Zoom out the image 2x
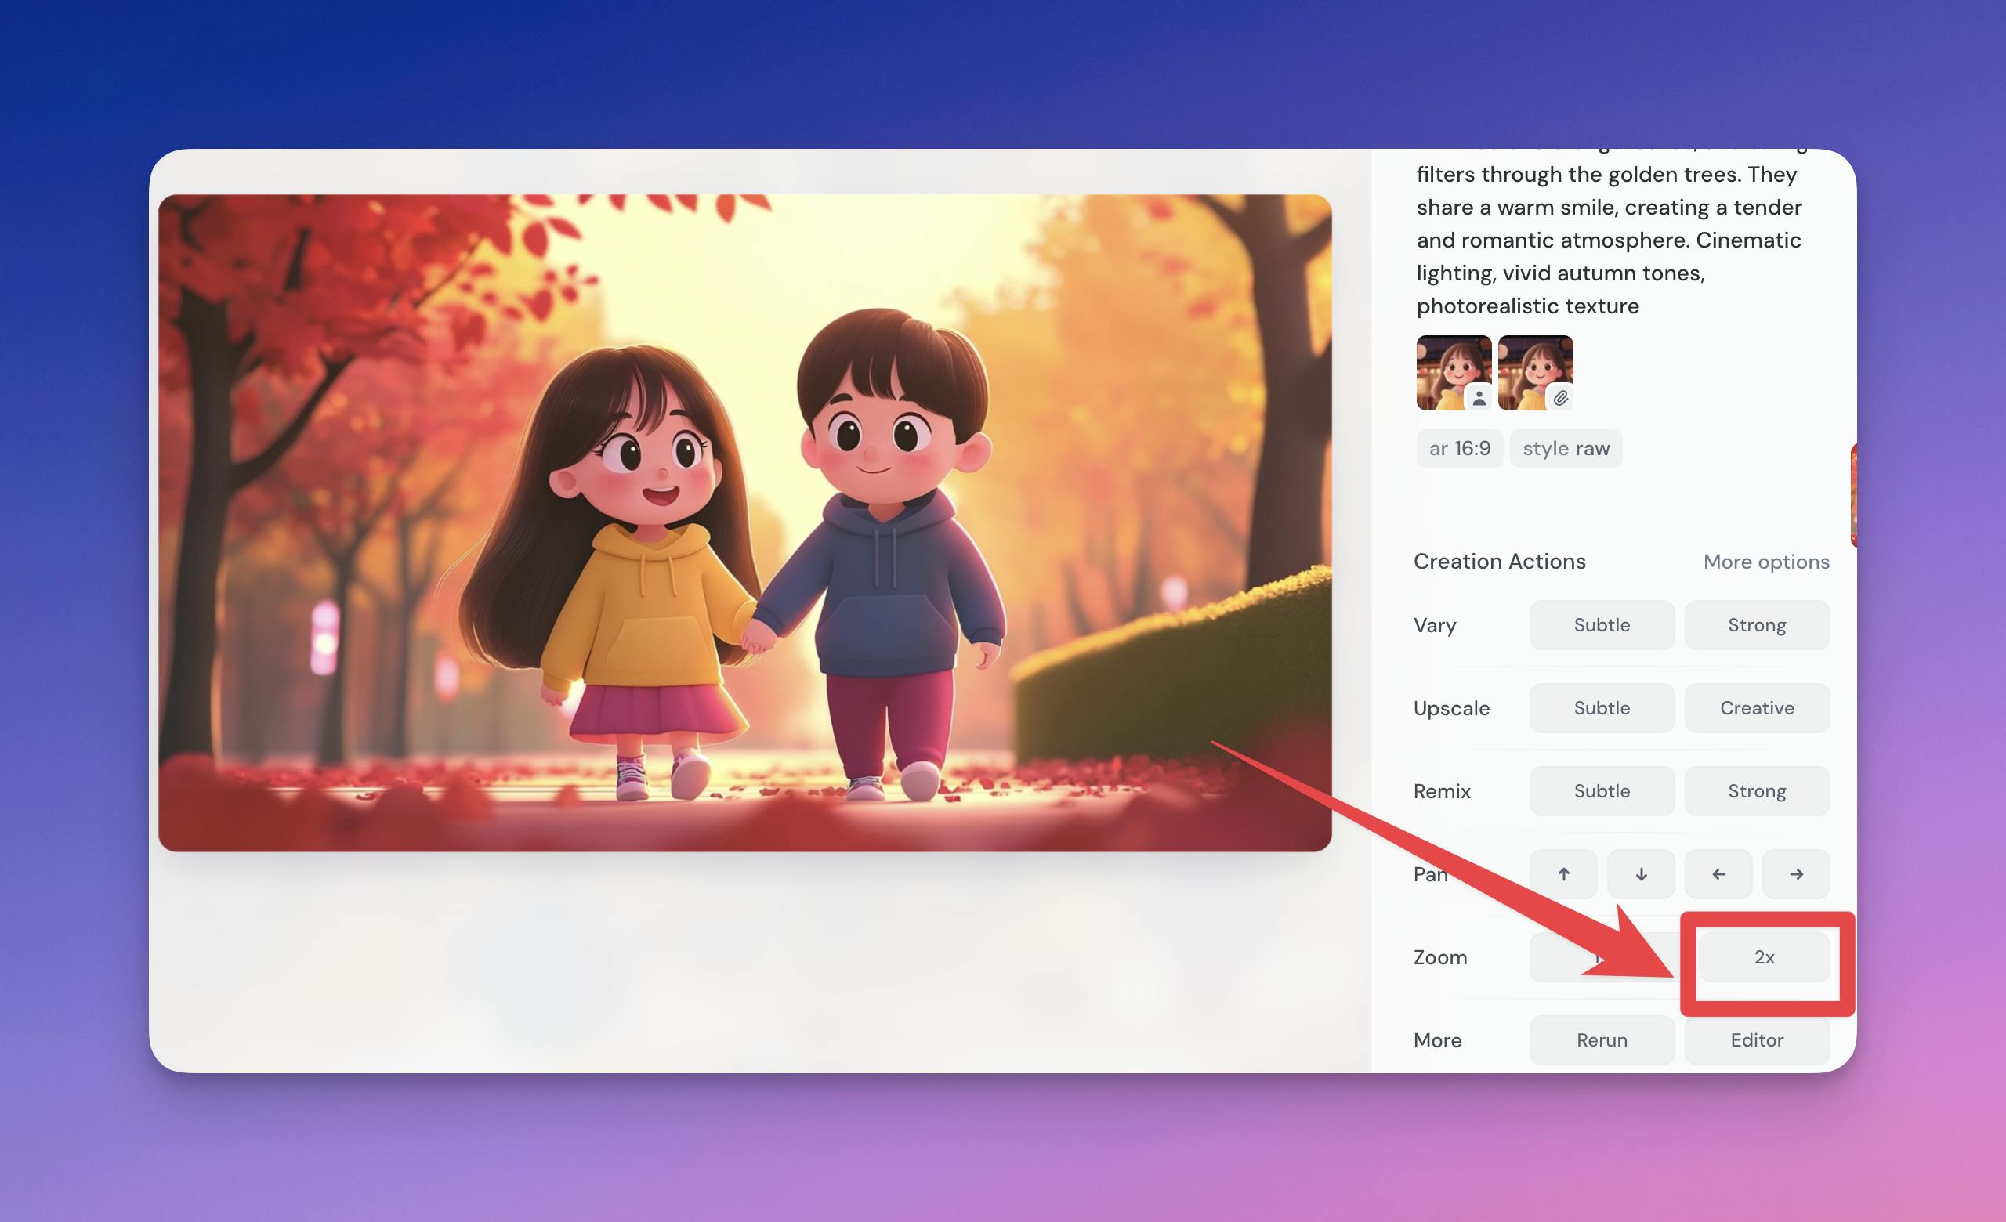The height and width of the screenshot is (1222, 2006). [x=1763, y=957]
